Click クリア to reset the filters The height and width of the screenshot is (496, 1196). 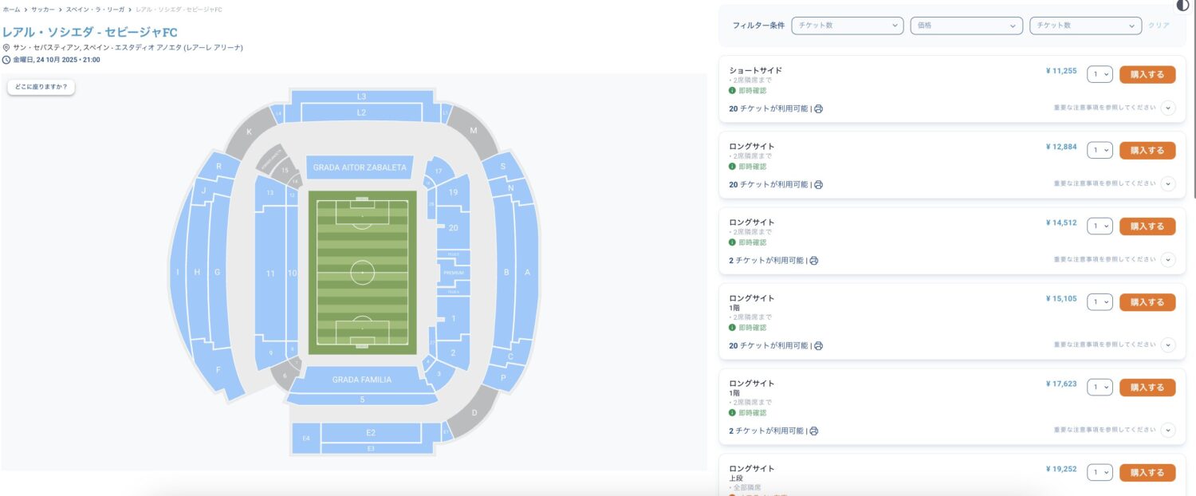tap(1159, 26)
